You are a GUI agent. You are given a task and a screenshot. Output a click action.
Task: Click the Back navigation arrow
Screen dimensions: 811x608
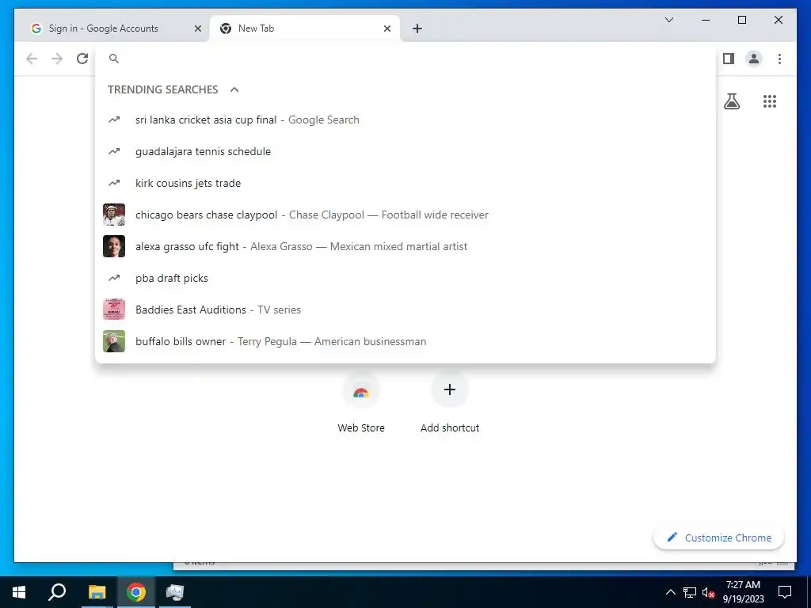pyautogui.click(x=32, y=59)
